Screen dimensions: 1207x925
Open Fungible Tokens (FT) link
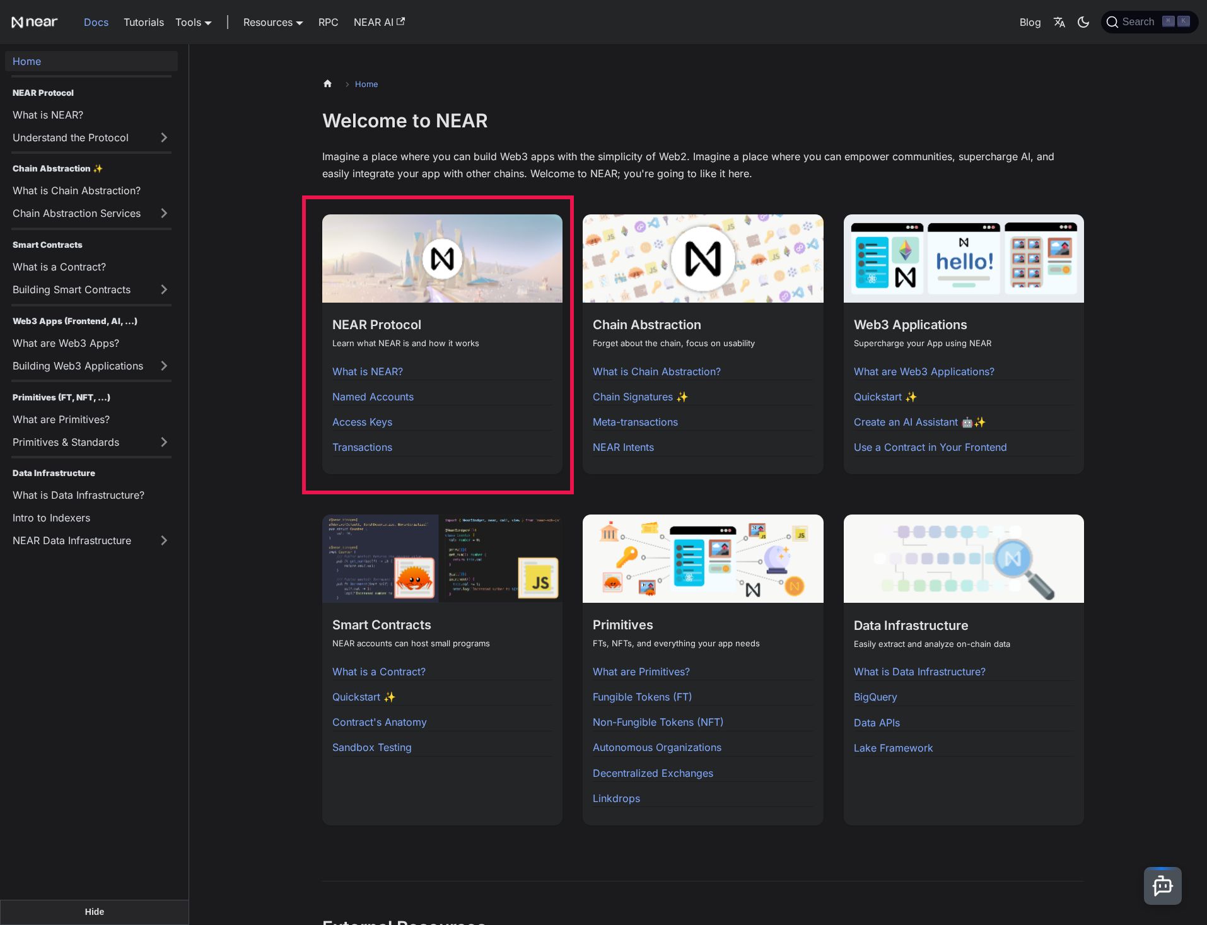[x=642, y=697]
